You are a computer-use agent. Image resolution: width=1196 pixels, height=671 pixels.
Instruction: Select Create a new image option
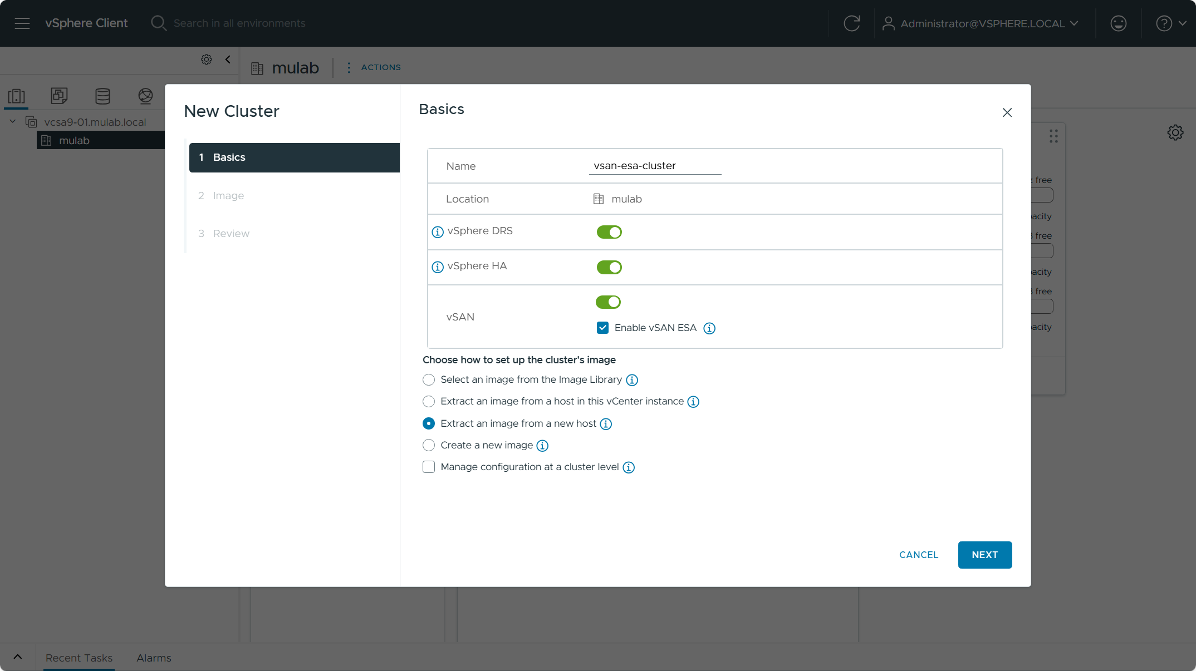[429, 445]
